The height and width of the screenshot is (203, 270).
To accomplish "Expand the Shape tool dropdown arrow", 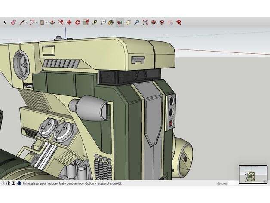I will 47,22.
